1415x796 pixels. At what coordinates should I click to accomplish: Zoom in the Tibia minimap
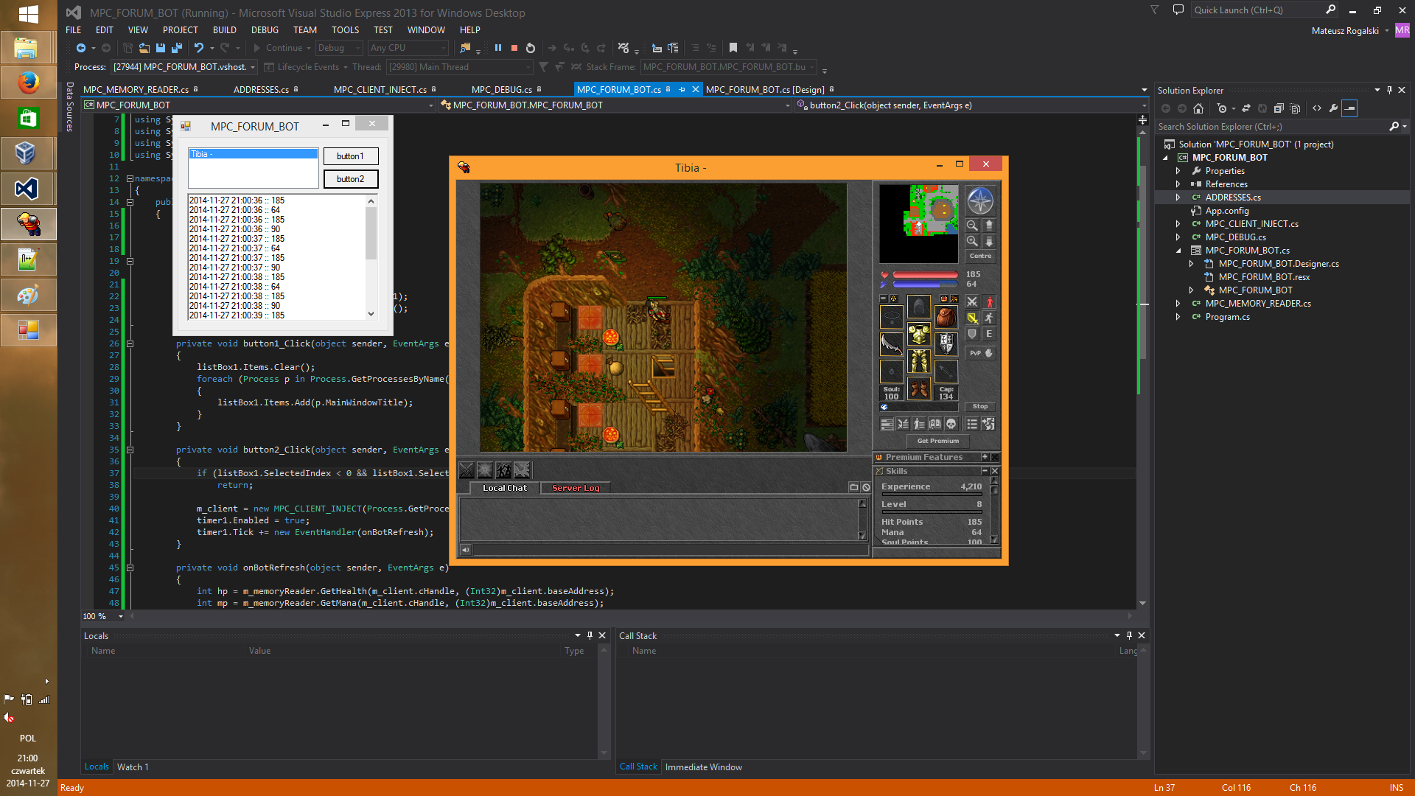pos(972,242)
